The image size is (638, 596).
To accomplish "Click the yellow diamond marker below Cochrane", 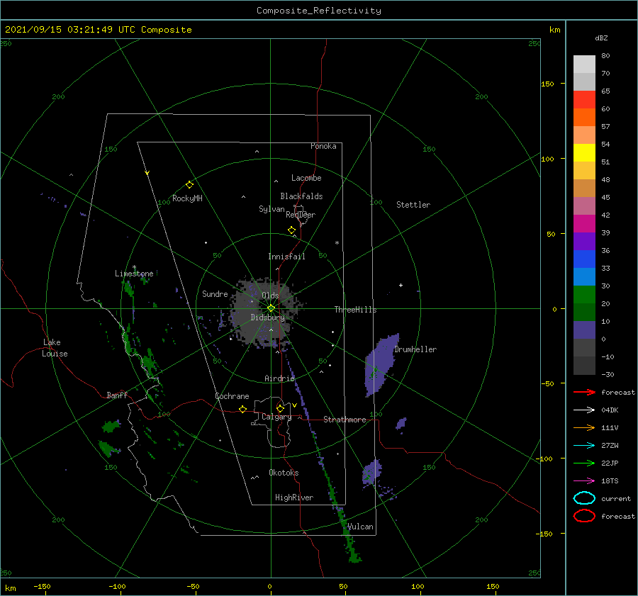I will click(242, 409).
